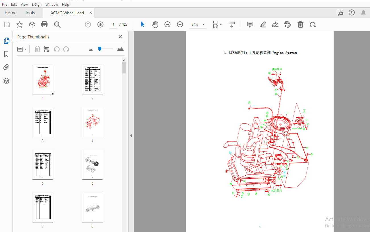Open the Page Thumbnails sidebar icon

[x=6, y=41]
